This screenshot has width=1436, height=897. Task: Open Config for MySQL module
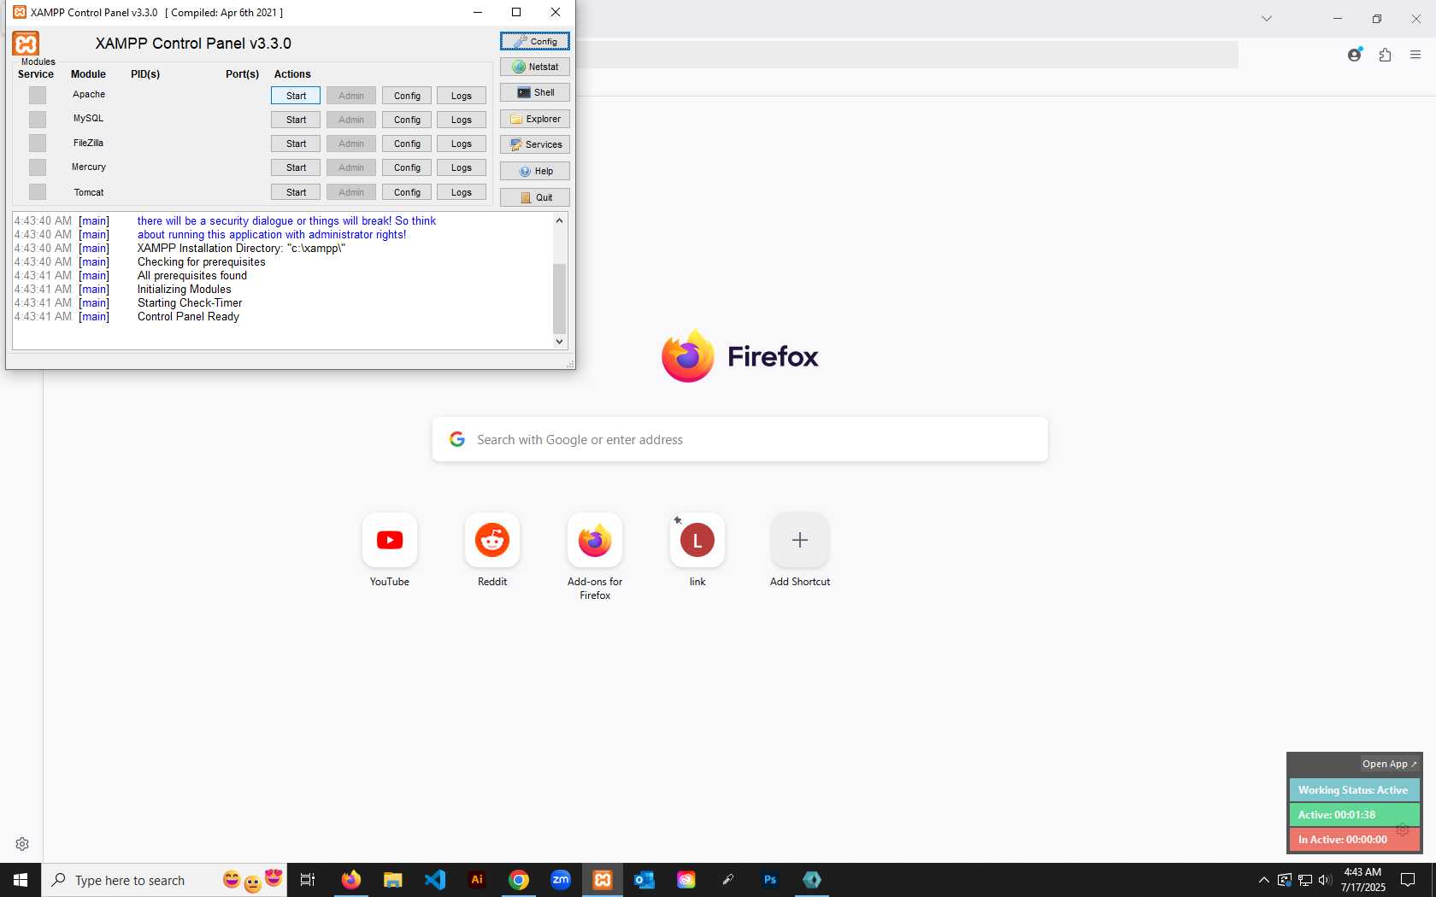pos(407,120)
